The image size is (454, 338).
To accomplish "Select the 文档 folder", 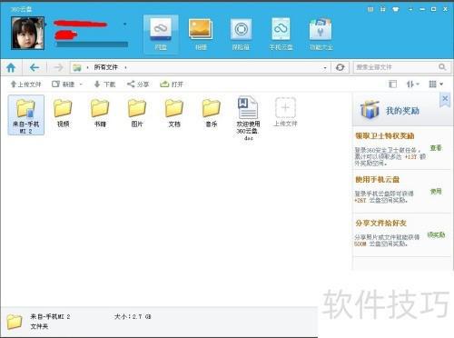I will point(174,113).
